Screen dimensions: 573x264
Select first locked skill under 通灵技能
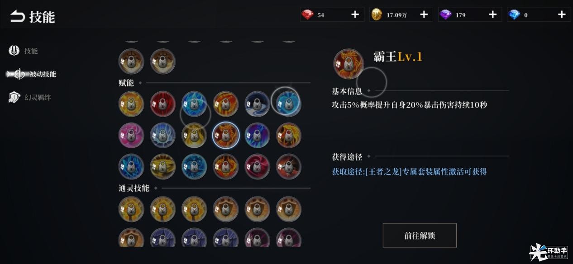click(131, 209)
